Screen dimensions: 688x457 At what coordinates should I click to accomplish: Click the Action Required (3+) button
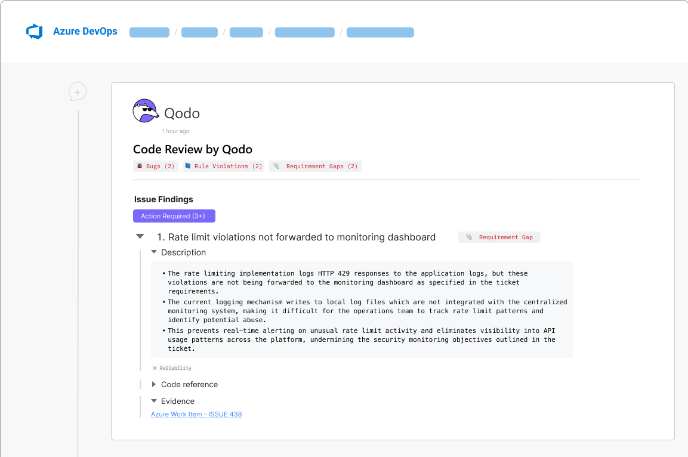pyautogui.click(x=174, y=216)
